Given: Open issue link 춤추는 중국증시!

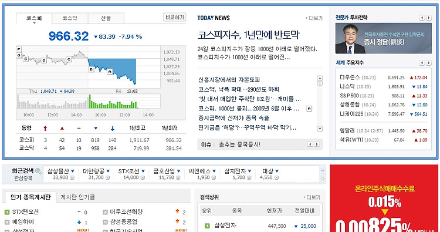Looking at the screenshot, I should (239, 144).
